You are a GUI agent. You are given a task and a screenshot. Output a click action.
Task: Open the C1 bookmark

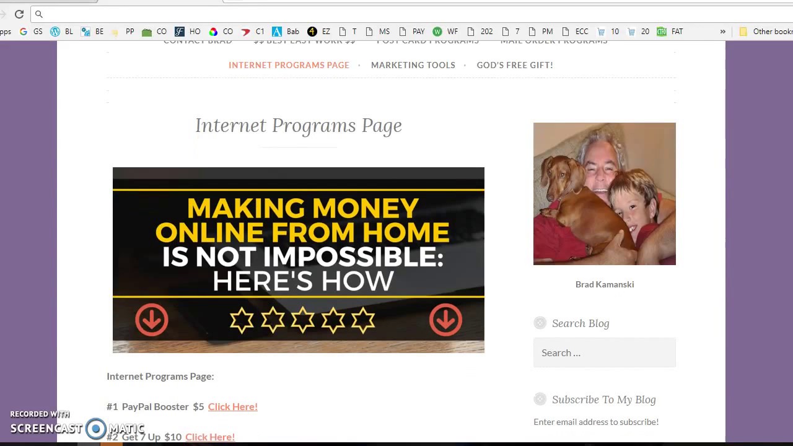(253, 31)
